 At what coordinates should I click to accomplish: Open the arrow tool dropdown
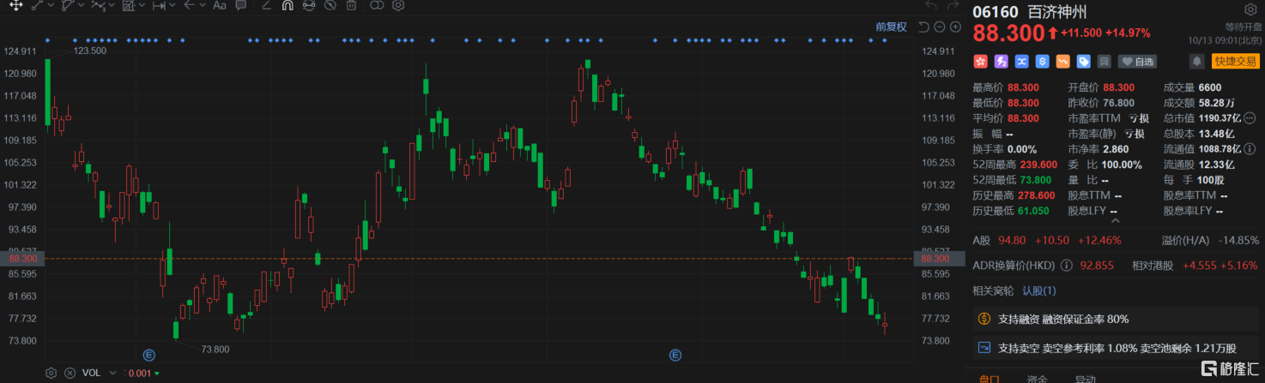pos(203,5)
